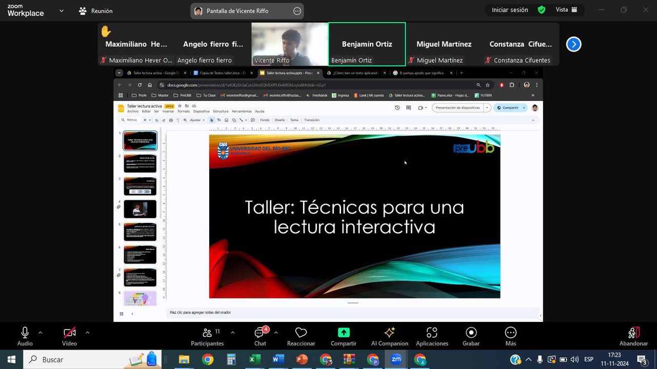Open Zoom Workplace dropdown arrow
Viewport: 657px width, 369px height.
(62, 11)
